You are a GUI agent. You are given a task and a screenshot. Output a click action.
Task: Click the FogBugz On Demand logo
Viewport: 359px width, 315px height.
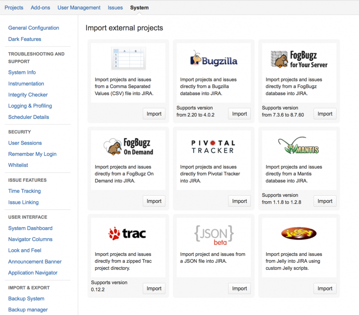128,146
